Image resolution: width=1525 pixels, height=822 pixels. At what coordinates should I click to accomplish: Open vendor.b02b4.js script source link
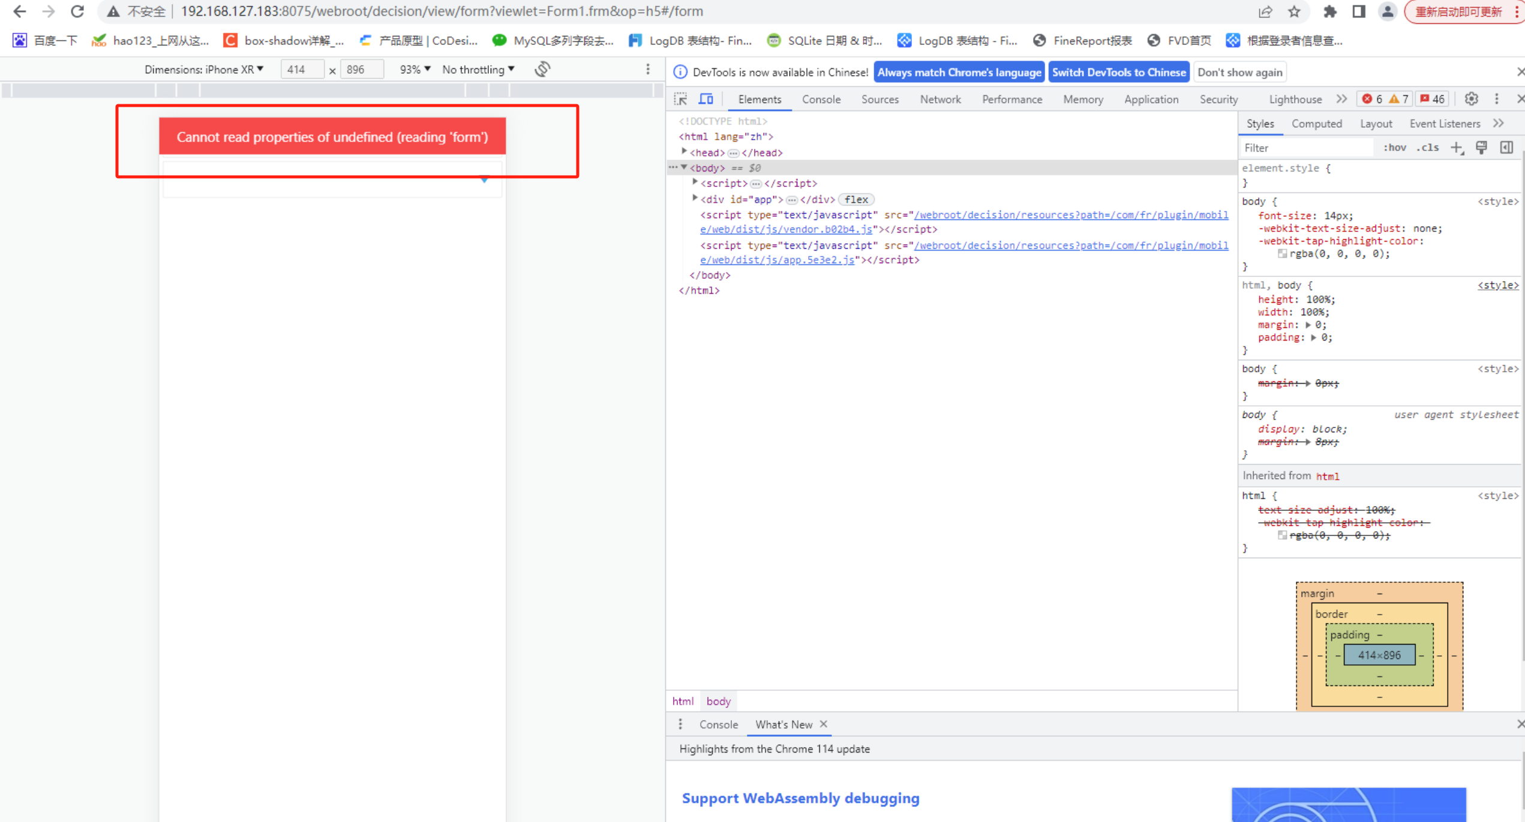(964, 222)
